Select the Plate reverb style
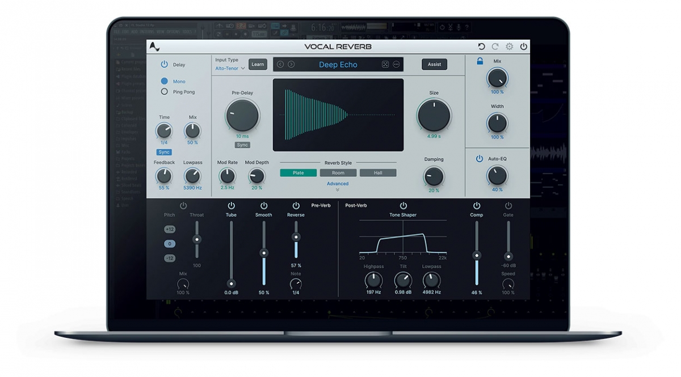Image resolution: width=681 pixels, height=377 pixels. pos(299,173)
